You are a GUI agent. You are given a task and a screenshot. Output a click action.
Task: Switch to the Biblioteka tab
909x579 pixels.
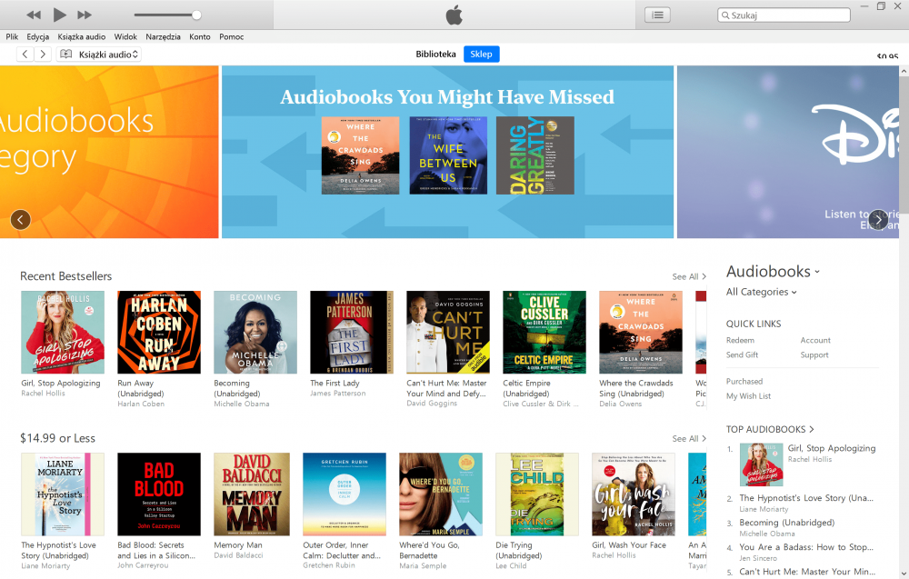click(x=435, y=54)
